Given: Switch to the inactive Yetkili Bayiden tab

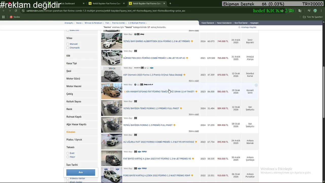Looking at the screenshot, I should pos(107,4).
